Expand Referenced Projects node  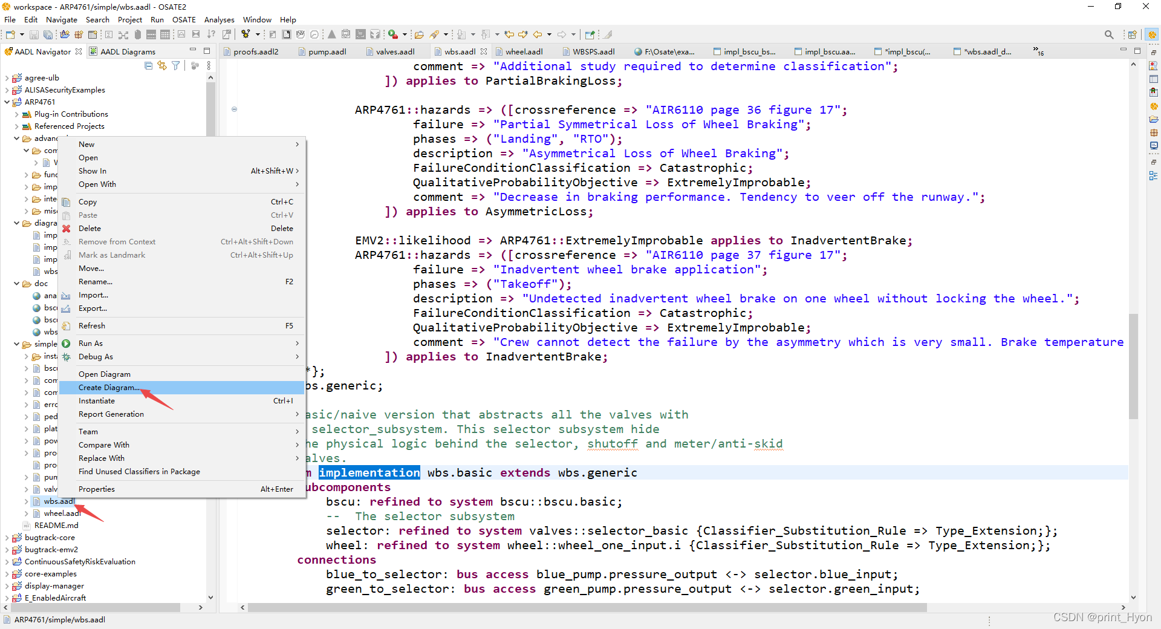click(x=17, y=126)
